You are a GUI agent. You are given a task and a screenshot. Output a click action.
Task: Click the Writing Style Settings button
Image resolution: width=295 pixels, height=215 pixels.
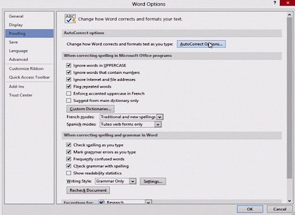tap(153, 181)
